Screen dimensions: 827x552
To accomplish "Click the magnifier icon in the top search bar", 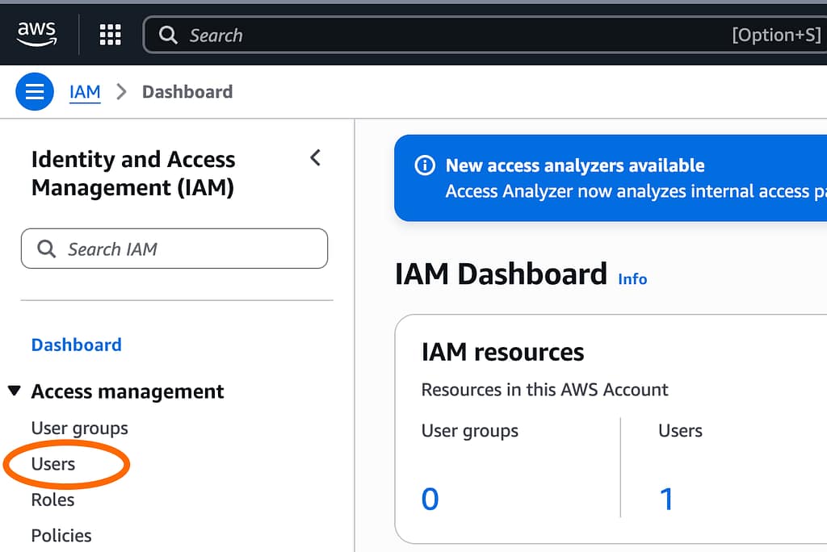I will point(168,36).
